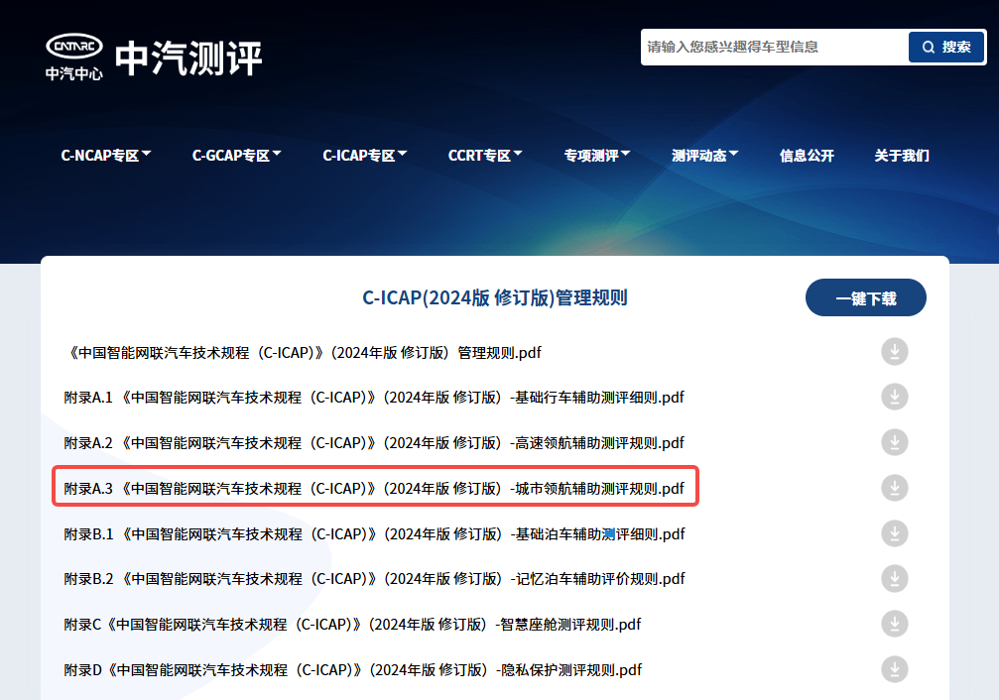This screenshot has height=700, width=999.
Task: Click the 中汽测评 site title
Action: click(x=188, y=58)
